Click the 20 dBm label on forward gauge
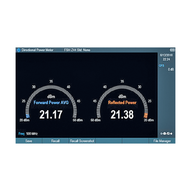Screen dimensions: 191x191 [x=24, y=120]
